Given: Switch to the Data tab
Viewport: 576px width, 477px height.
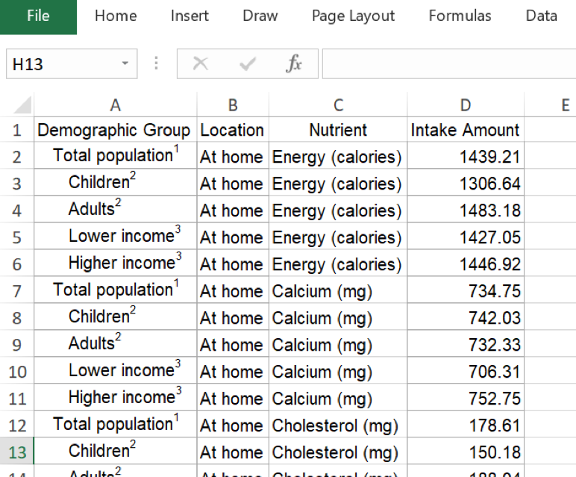Looking at the screenshot, I should [541, 16].
